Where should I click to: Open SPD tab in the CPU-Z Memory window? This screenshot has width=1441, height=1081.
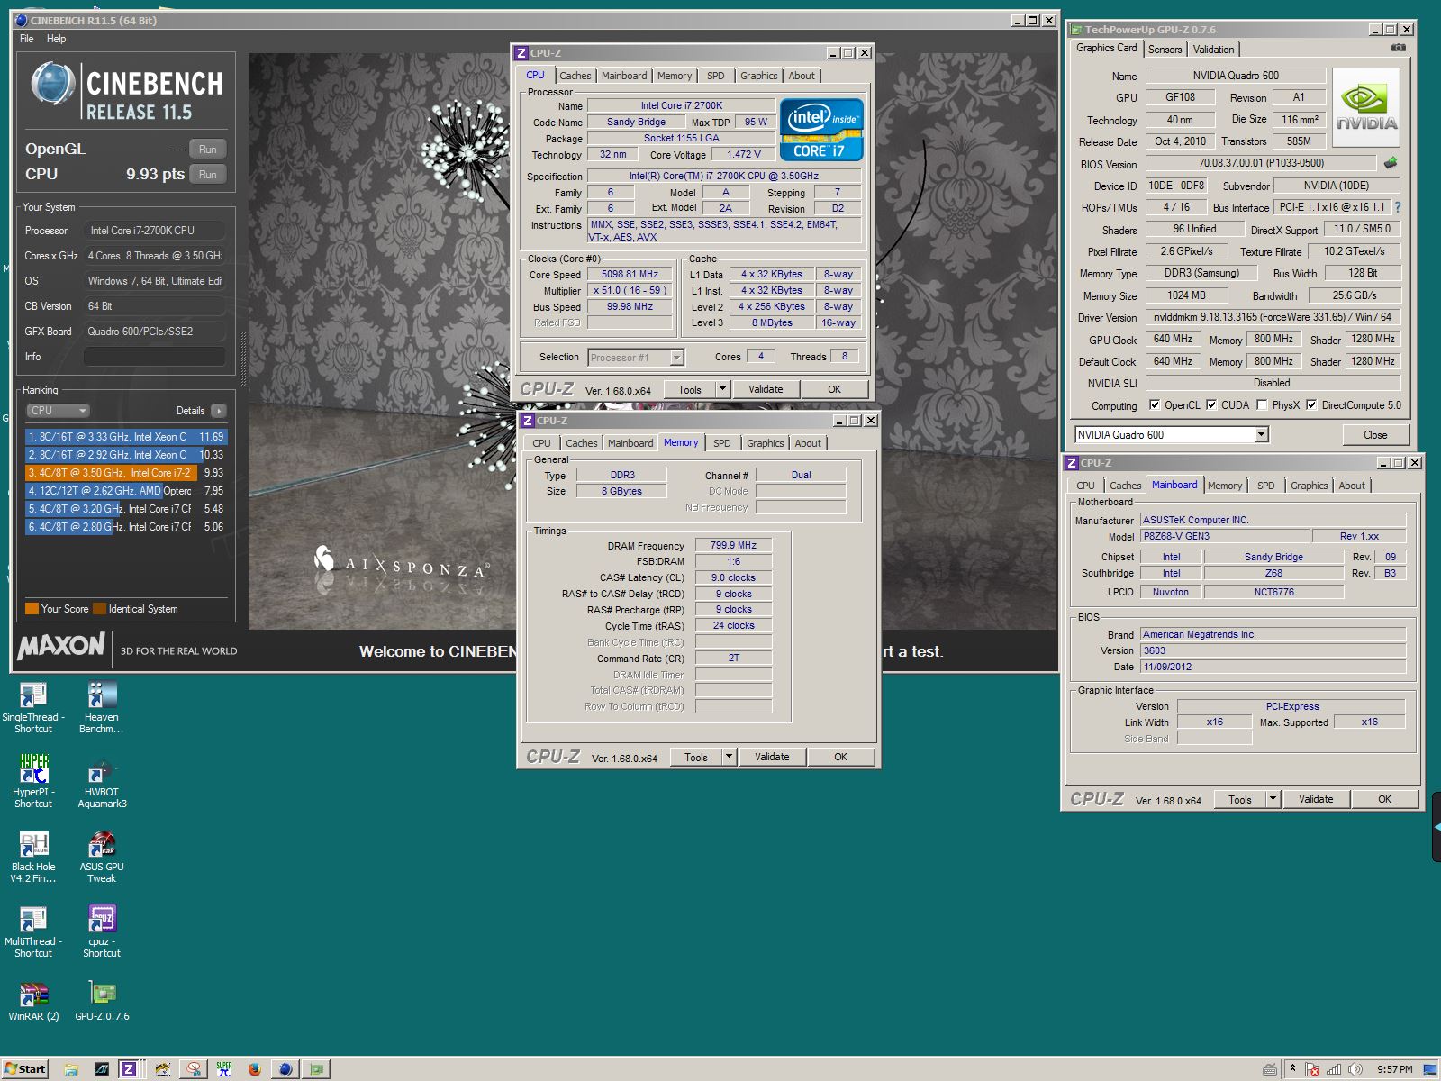pos(722,443)
